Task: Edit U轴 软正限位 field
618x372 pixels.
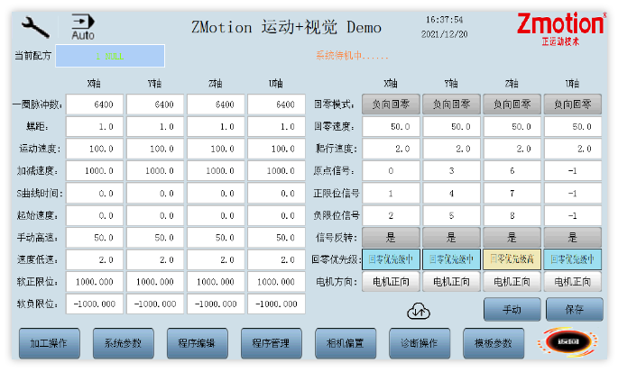Action: pos(276,281)
